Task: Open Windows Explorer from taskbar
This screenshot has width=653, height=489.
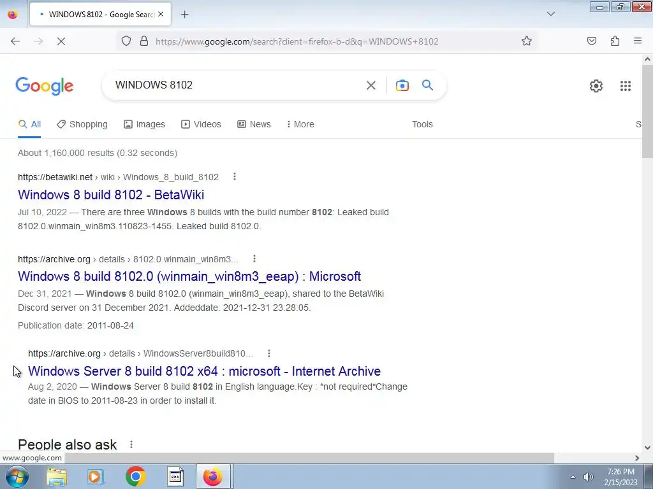Action: click(57, 476)
